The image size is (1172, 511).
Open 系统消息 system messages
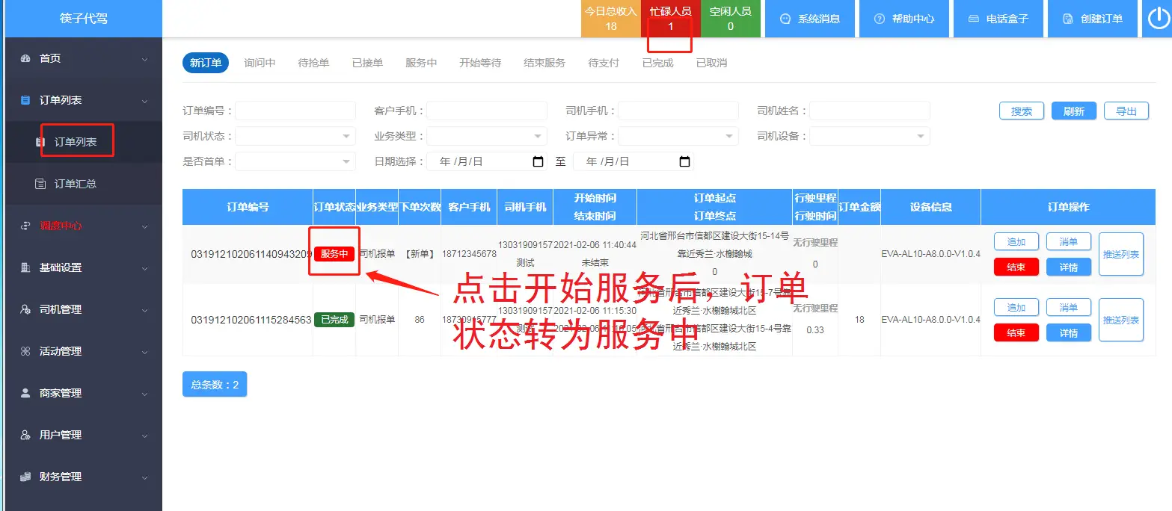(x=811, y=19)
